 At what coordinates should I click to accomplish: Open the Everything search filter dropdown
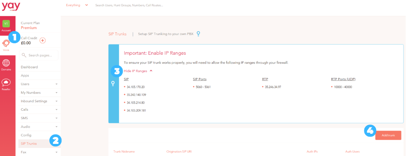[77, 5]
